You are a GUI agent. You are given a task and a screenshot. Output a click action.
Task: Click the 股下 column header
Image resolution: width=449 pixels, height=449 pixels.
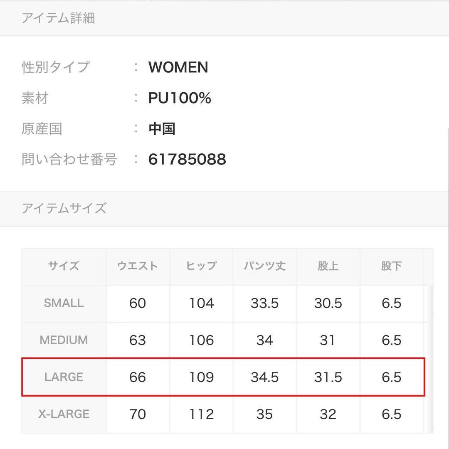(391, 266)
